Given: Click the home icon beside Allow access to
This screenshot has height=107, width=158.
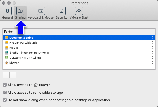Looking at the screenshot, I should tap(36, 85).
